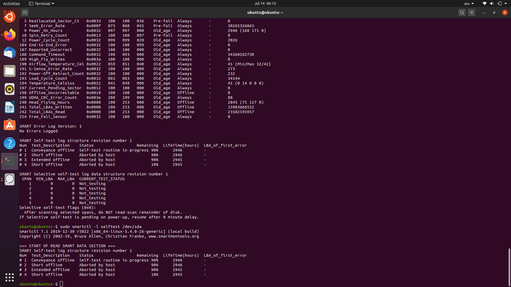Click the UDMA_CRC_Error_Count attribute name
The height and width of the screenshot is (287, 511).
pos(53,98)
